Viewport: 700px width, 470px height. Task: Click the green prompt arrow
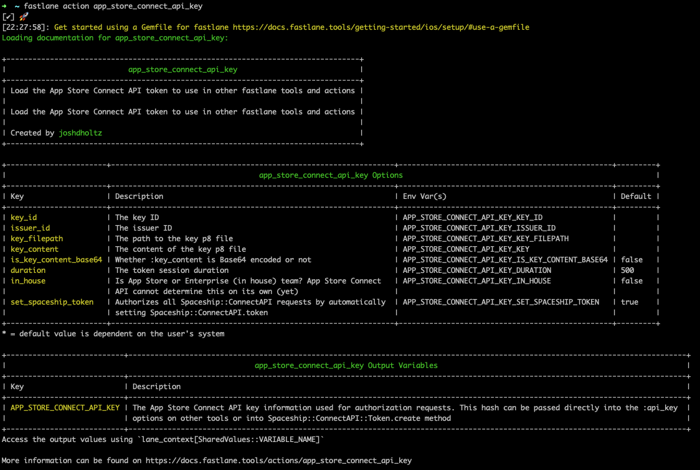4,6
